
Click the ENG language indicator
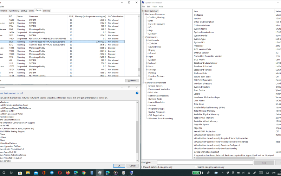pyautogui.click(x=274, y=173)
